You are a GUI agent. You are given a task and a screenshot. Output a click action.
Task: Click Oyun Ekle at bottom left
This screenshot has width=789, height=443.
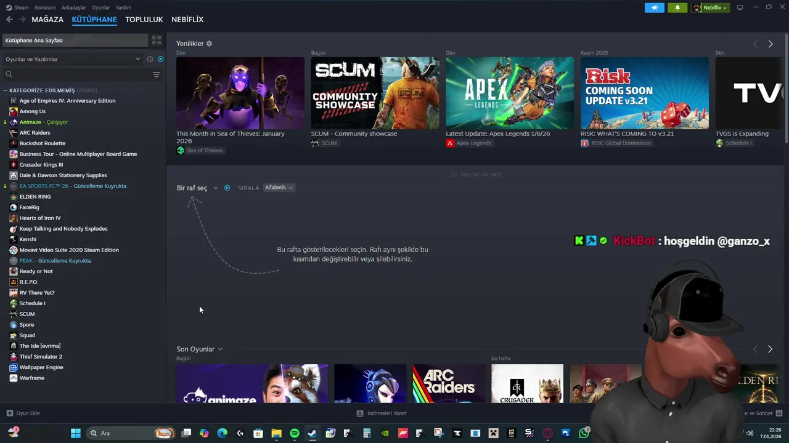pos(23,413)
